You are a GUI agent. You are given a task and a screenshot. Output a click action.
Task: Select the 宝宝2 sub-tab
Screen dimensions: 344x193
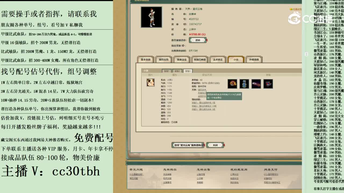click(177, 71)
